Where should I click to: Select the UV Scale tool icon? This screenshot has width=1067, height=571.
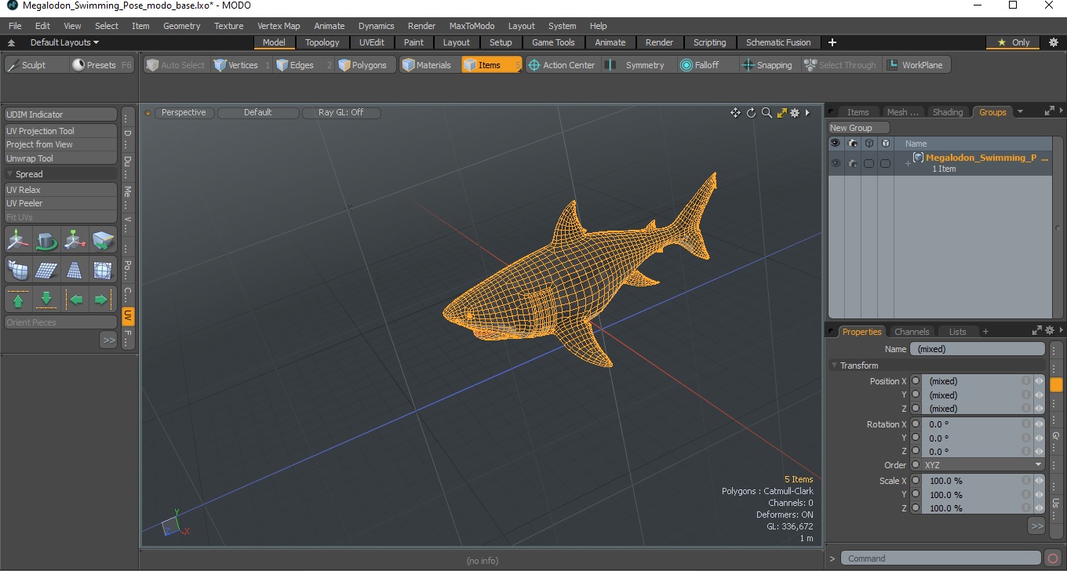75,240
